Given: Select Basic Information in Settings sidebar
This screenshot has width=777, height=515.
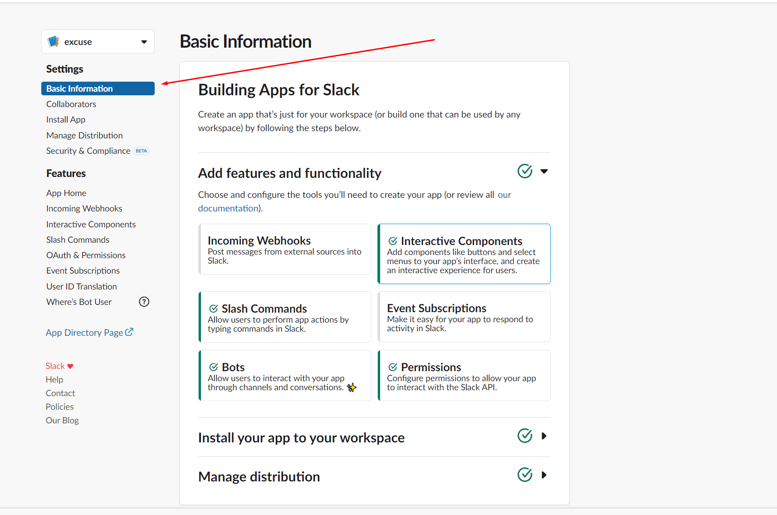Looking at the screenshot, I should pyautogui.click(x=98, y=88).
